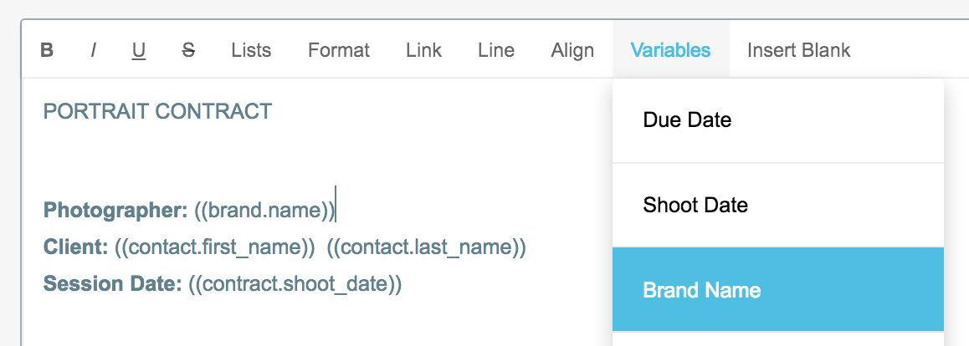This screenshot has width=969, height=346.
Task: Insert a horizontal Line
Action: (x=496, y=50)
